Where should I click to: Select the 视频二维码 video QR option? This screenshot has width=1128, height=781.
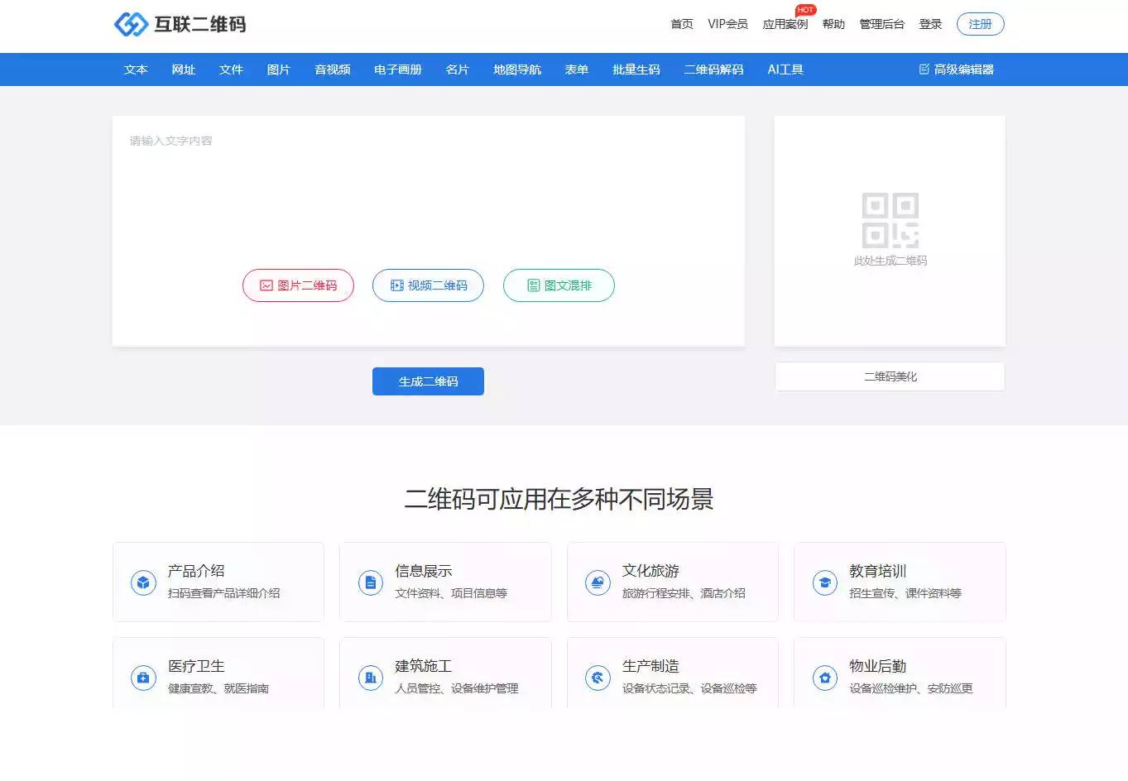tap(428, 285)
